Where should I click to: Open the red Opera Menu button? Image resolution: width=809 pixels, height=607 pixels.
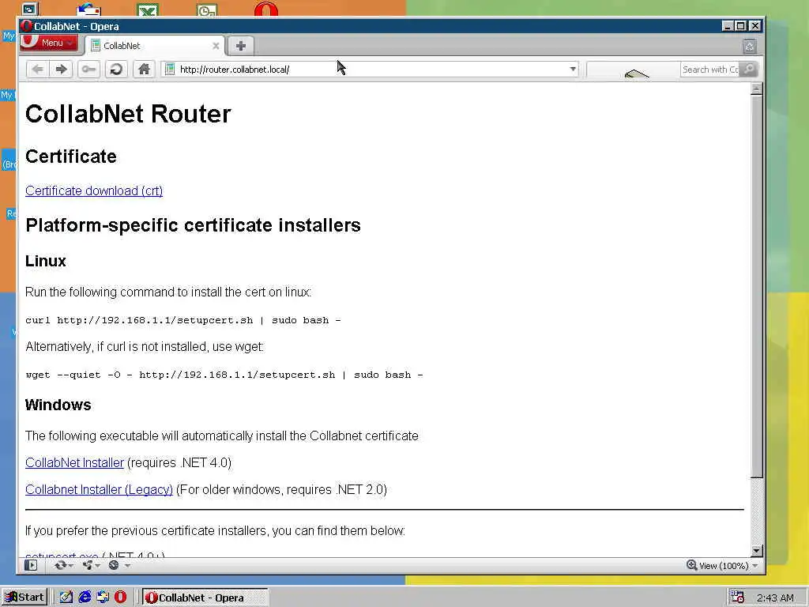click(x=49, y=43)
